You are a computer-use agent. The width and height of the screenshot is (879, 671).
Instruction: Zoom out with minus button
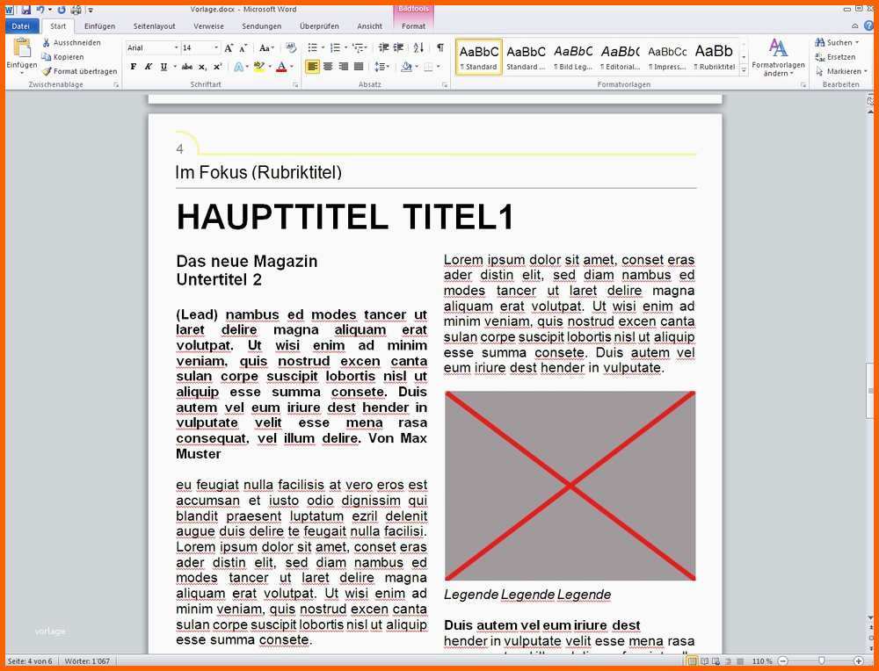pyautogui.click(x=783, y=661)
